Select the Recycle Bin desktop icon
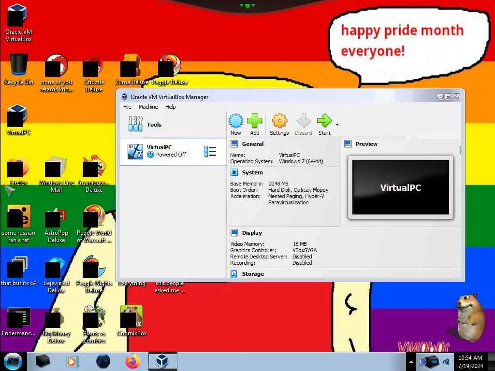The width and height of the screenshot is (495, 371). [x=18, y=70]
